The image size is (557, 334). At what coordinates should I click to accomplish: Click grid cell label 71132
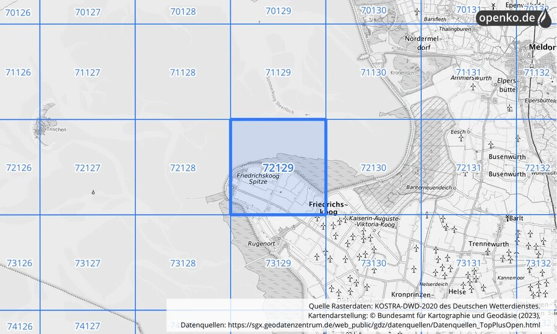(x=537, y=72)
